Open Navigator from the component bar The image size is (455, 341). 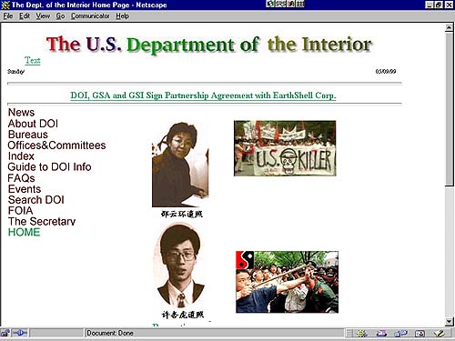click(x=361, y=334)
